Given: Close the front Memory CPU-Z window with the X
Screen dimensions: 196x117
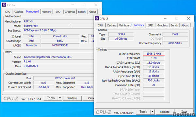Looking at the screenshot, I should (x=188, y=19).
